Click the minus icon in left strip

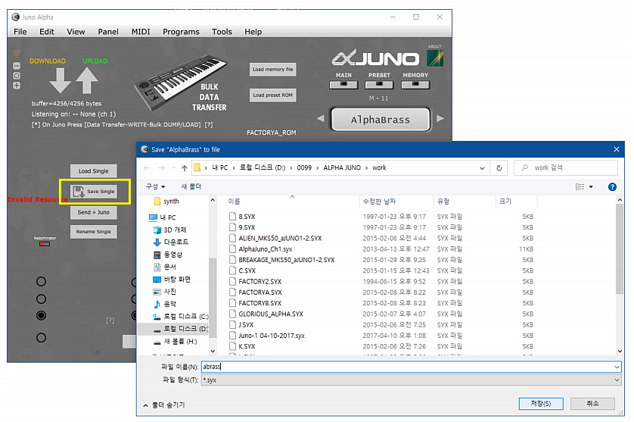tap(17, 66)
